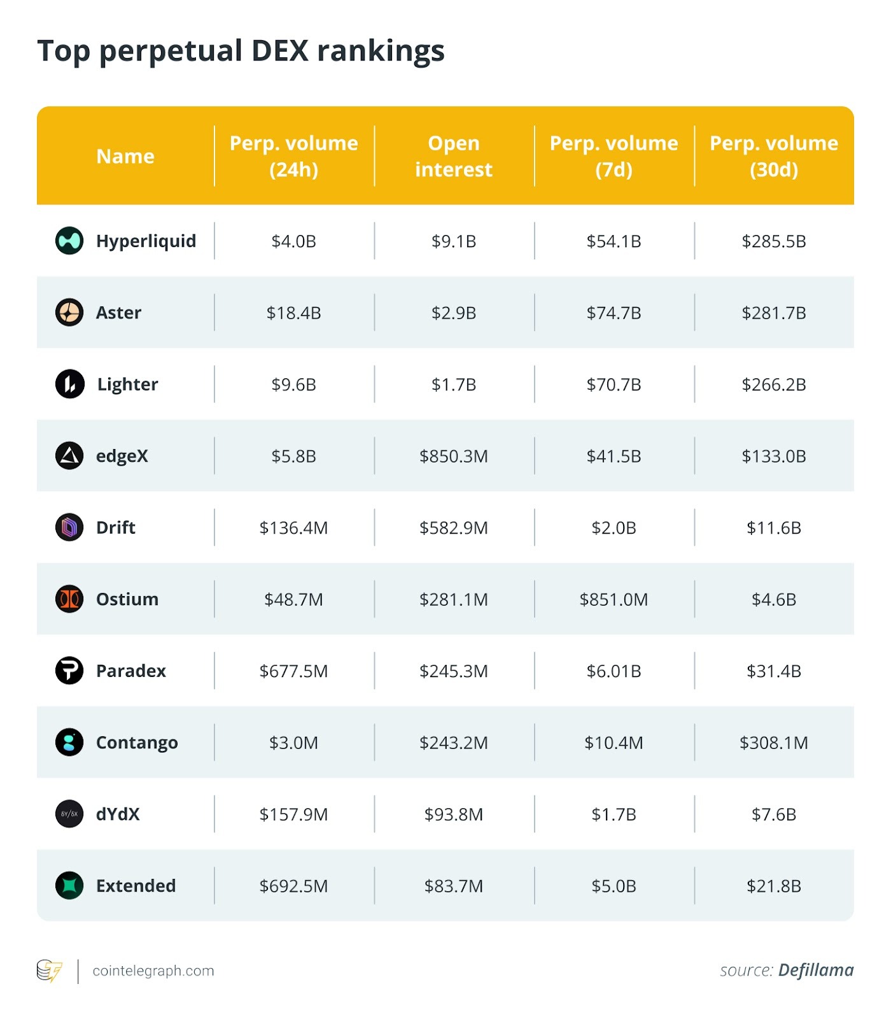Select the Perp. volume (30d) column header
This screenshot has width=891, height=1019.
click(x=774, y=156)
